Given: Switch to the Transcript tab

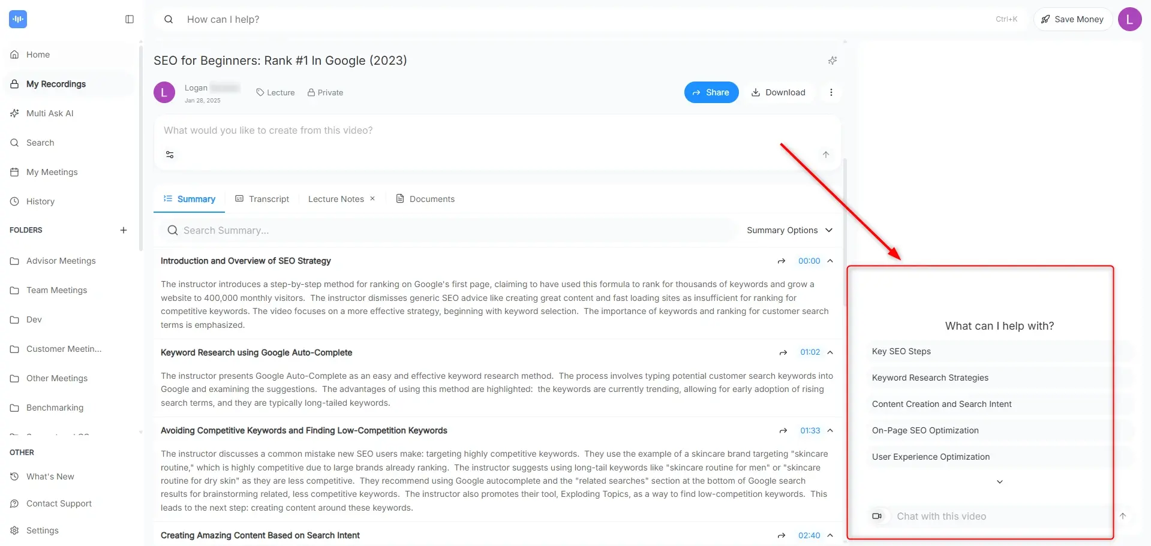Looking at the screenshot, I should tap(268, 198).
